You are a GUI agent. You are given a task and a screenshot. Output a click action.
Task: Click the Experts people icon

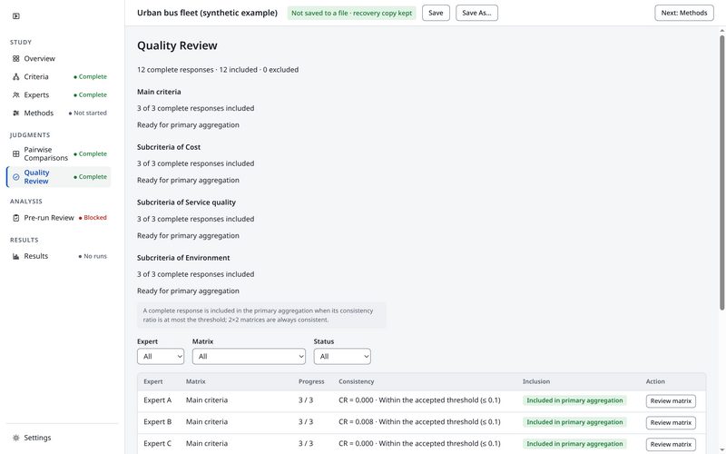[16, 95]
